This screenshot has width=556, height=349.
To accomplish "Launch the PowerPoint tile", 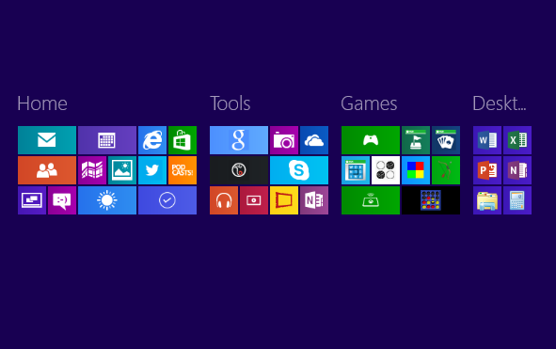I will [x=487, y=170].
